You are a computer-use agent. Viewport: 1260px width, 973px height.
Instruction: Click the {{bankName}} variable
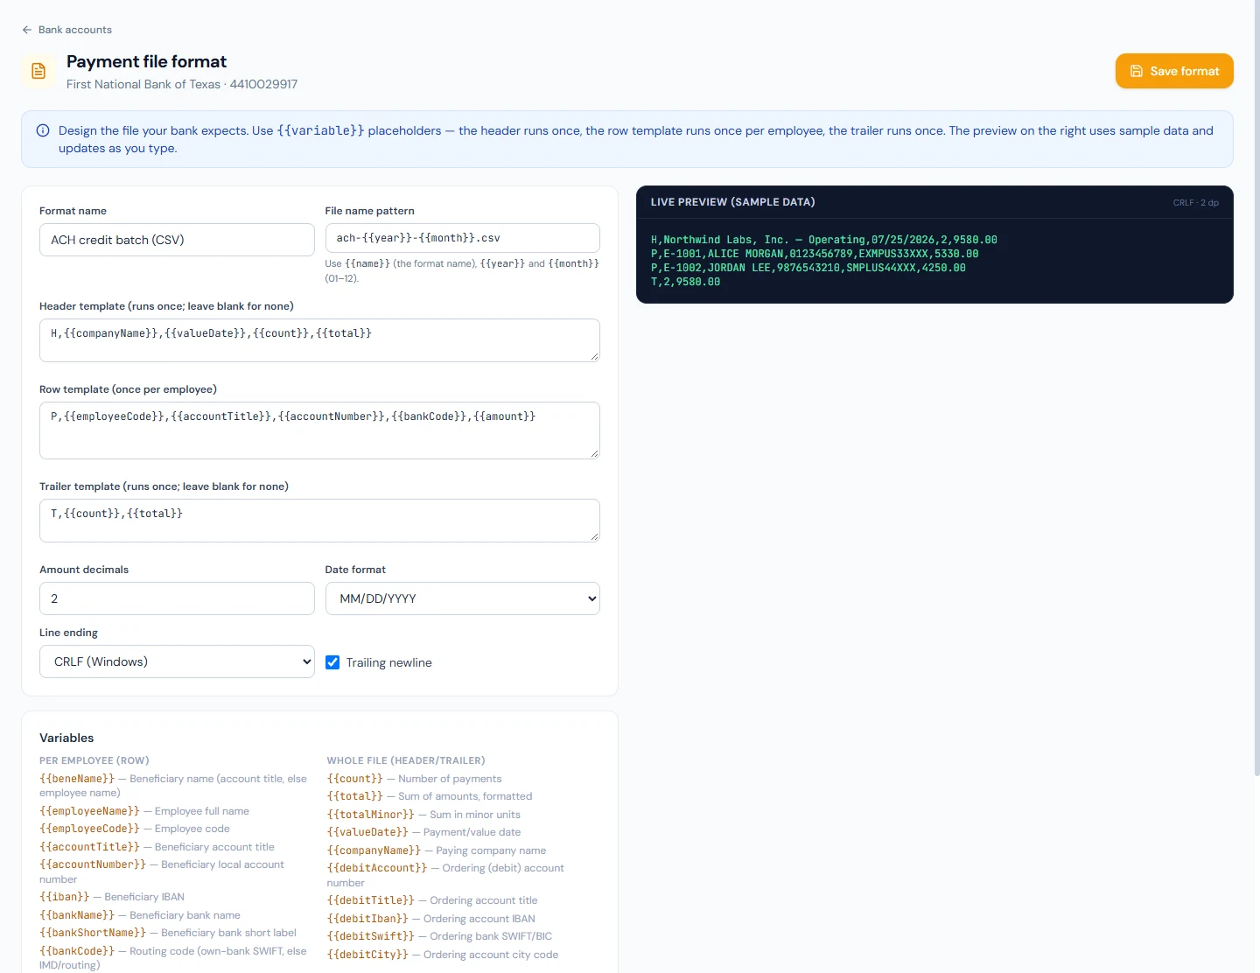[77, 915]
